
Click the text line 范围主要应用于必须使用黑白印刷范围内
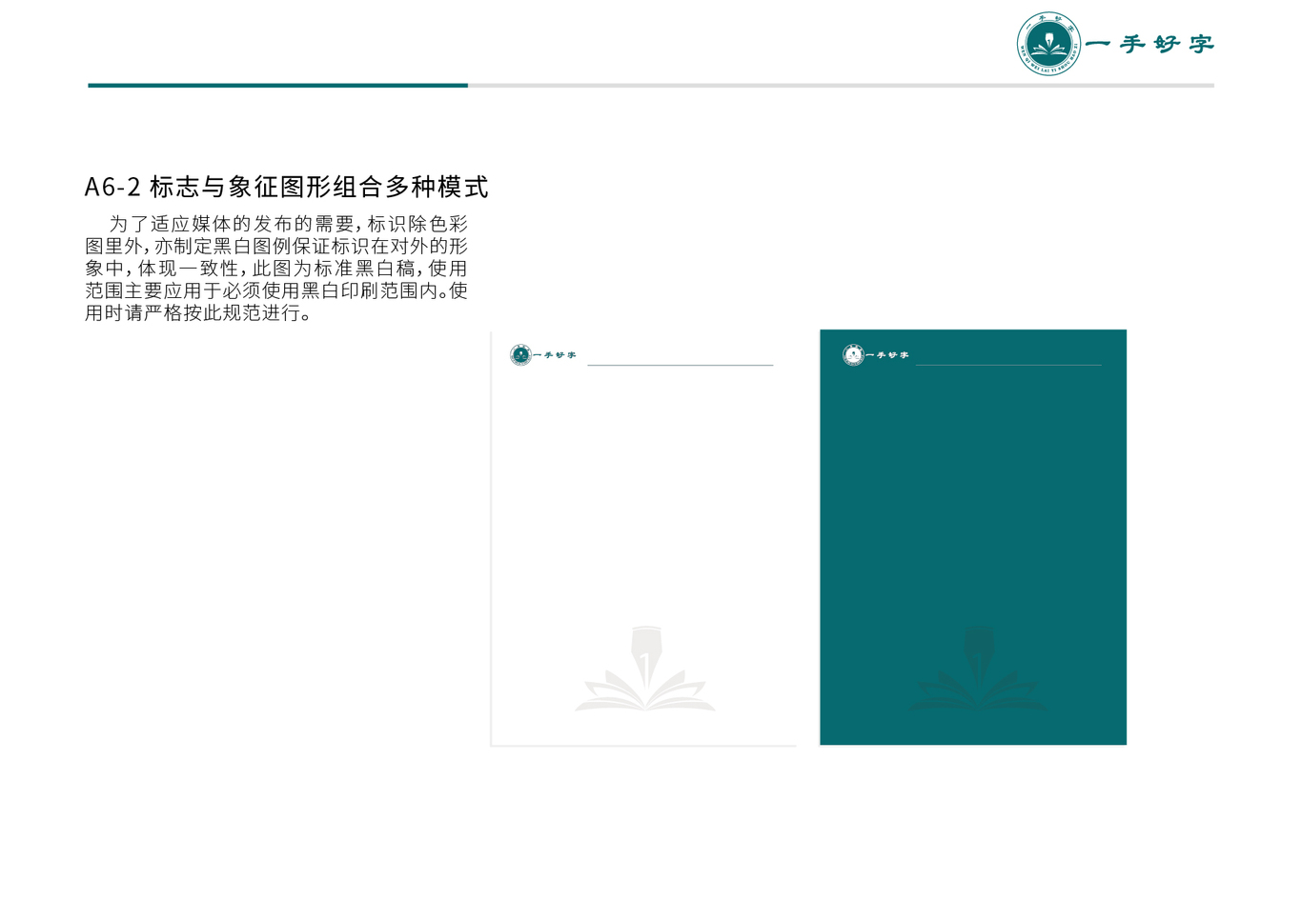(266, 290)
